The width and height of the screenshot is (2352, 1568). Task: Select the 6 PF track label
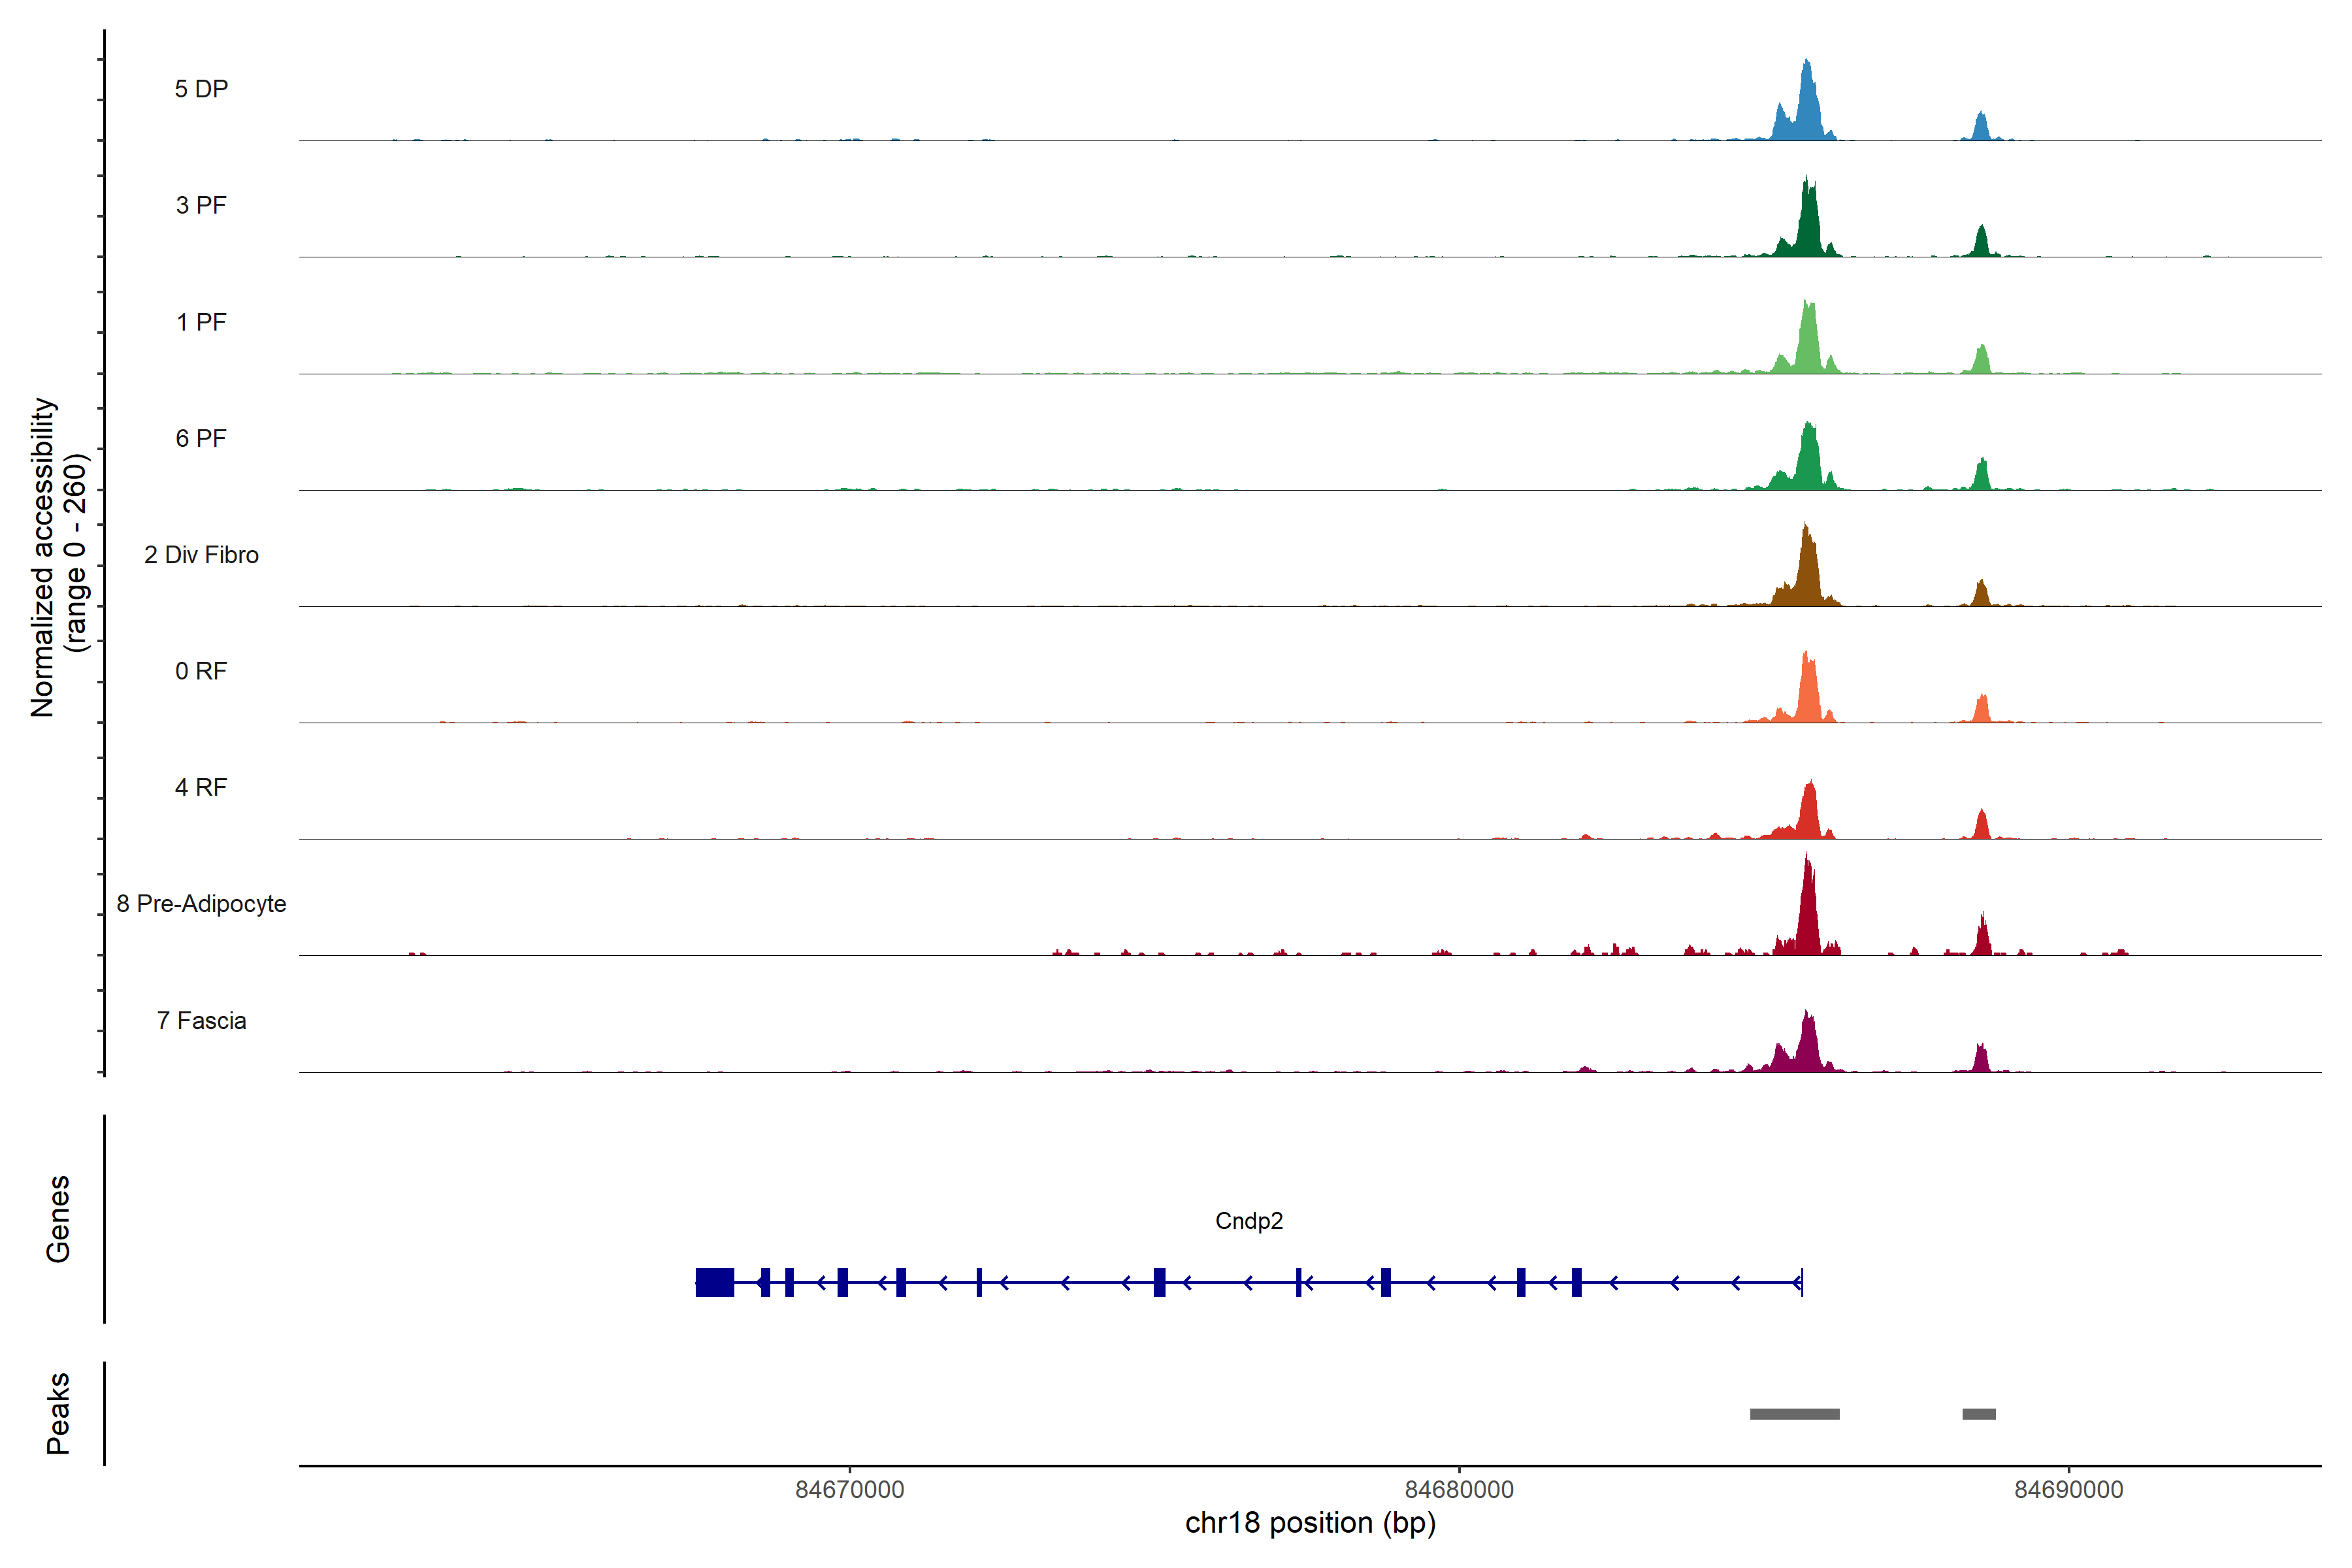[201, 438]
